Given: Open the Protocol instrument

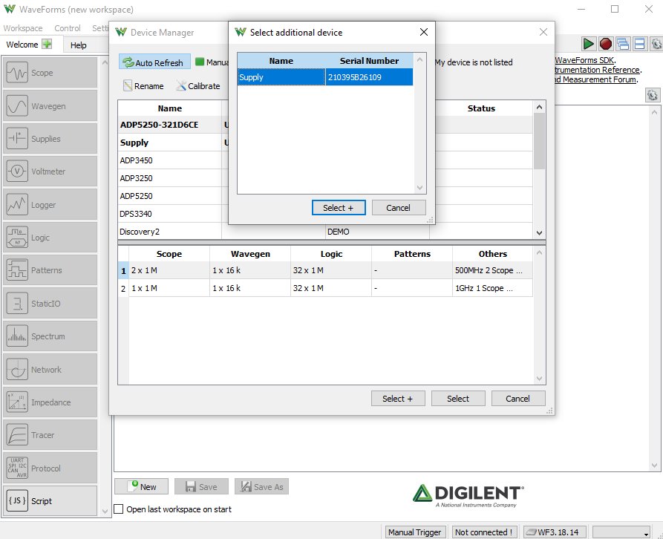Looking at the screenshot, I should pos(50,468).
